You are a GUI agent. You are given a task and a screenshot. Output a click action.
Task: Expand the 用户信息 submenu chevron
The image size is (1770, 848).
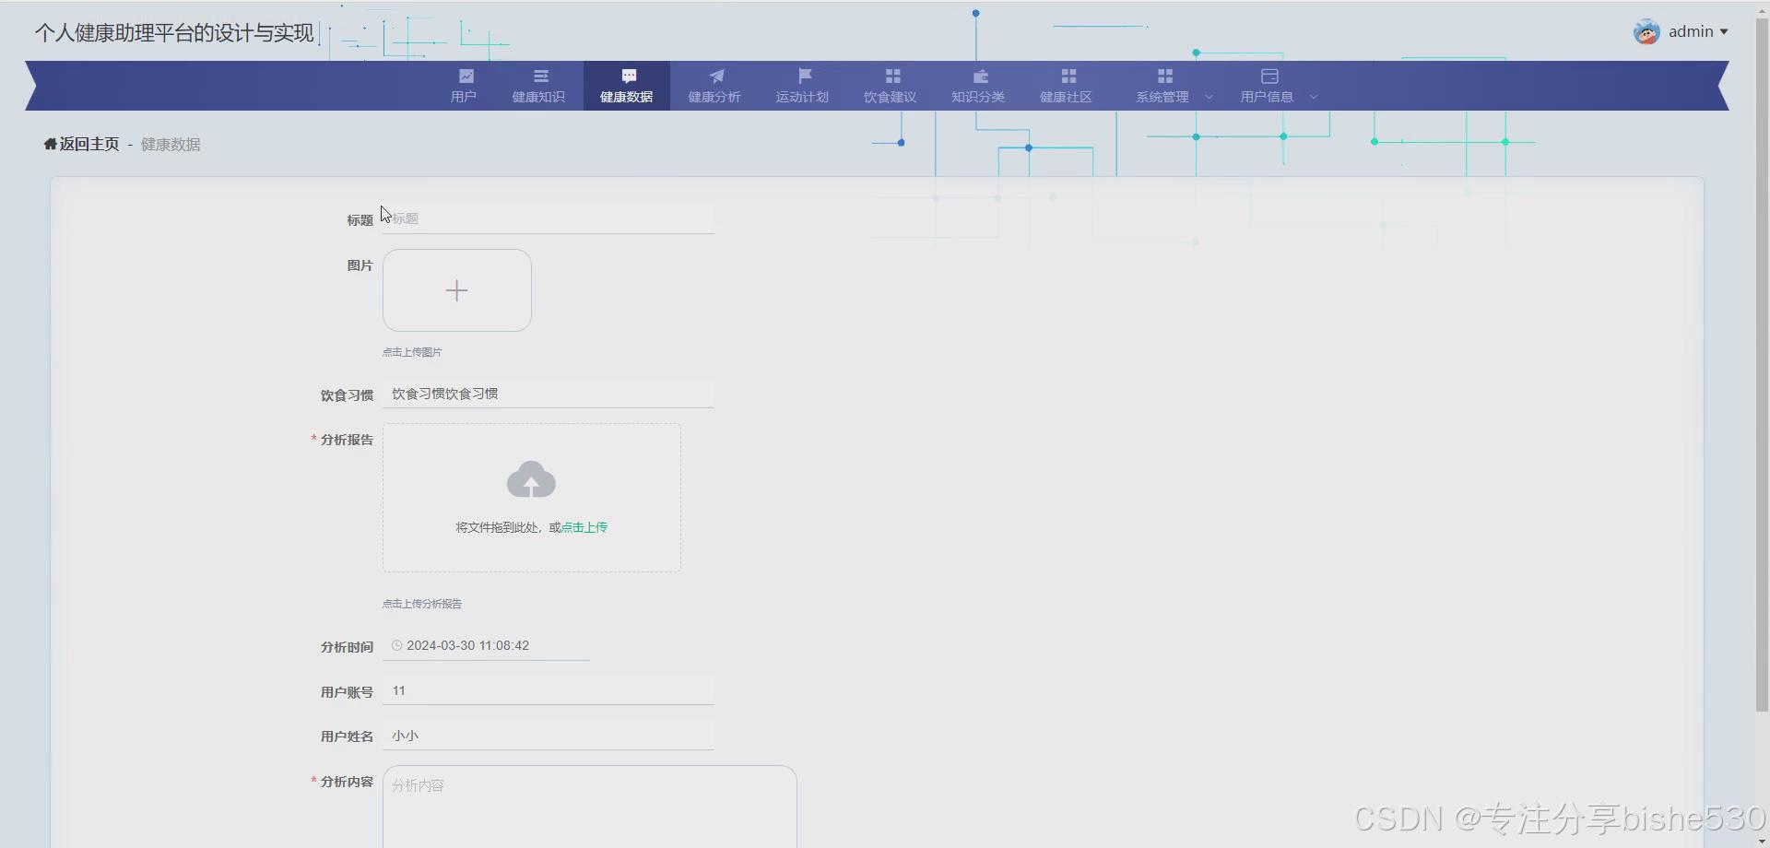point(1314,97)
